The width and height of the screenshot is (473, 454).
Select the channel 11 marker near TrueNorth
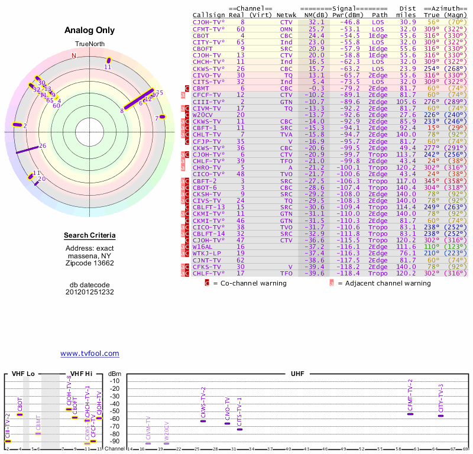108,60
